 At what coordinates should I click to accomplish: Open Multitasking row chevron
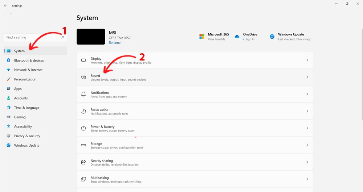307,179
